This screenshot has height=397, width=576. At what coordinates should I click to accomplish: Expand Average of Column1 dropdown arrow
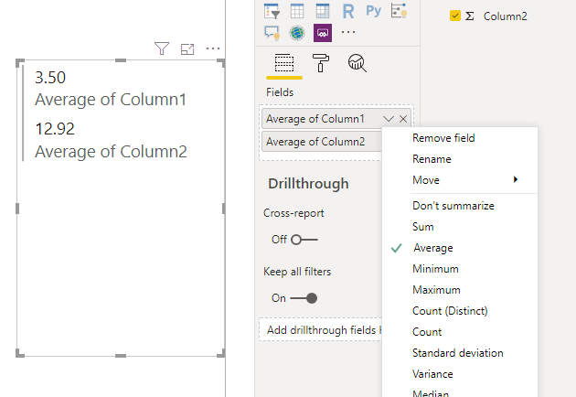[x=388, y=119]
